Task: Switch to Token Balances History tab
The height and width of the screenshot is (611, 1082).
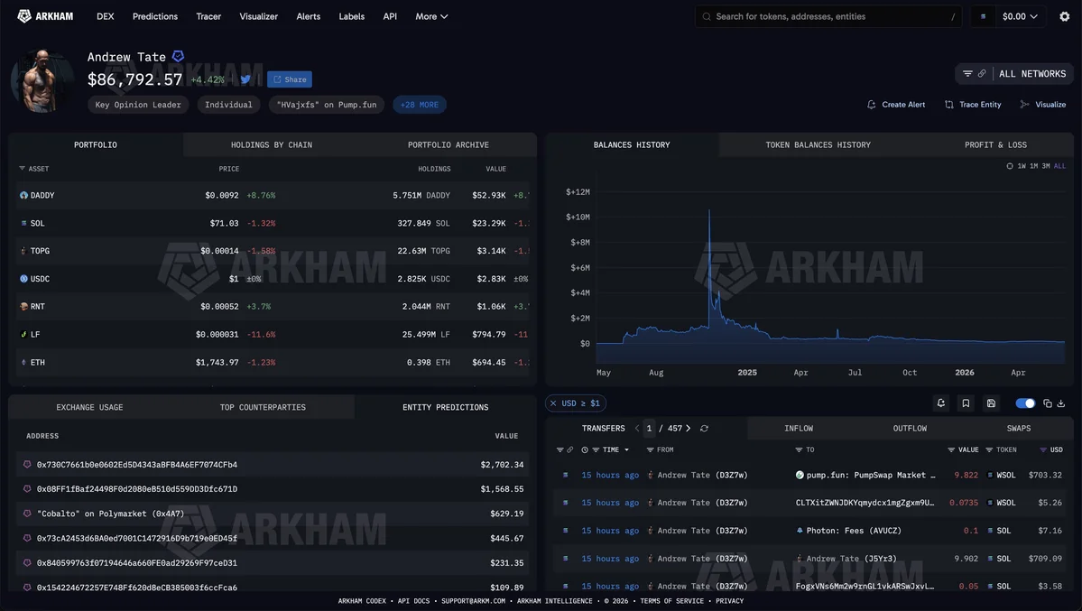Action: pos(818,145)
